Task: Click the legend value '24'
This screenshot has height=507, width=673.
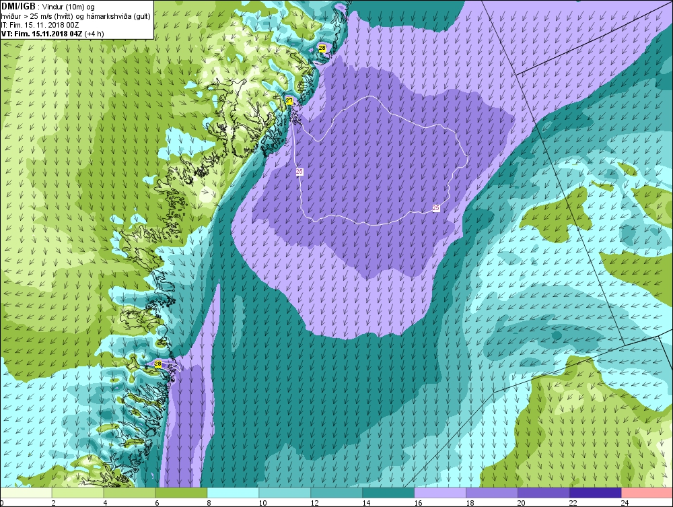Action: (625, 503)
